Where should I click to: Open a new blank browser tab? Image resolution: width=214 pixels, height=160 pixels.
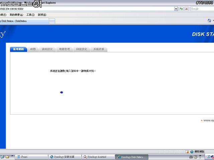[52, 21]
